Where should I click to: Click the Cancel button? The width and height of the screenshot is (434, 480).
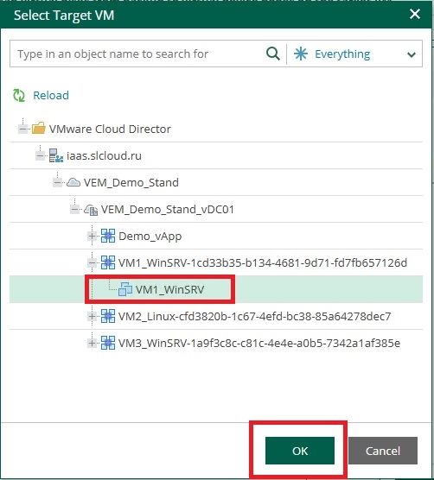click(x=383, y=451)
